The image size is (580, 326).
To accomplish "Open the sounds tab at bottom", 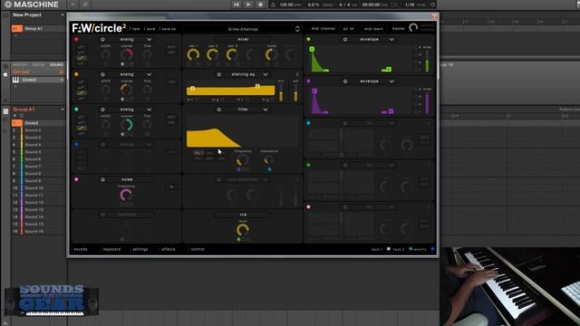I will point(81,250).
